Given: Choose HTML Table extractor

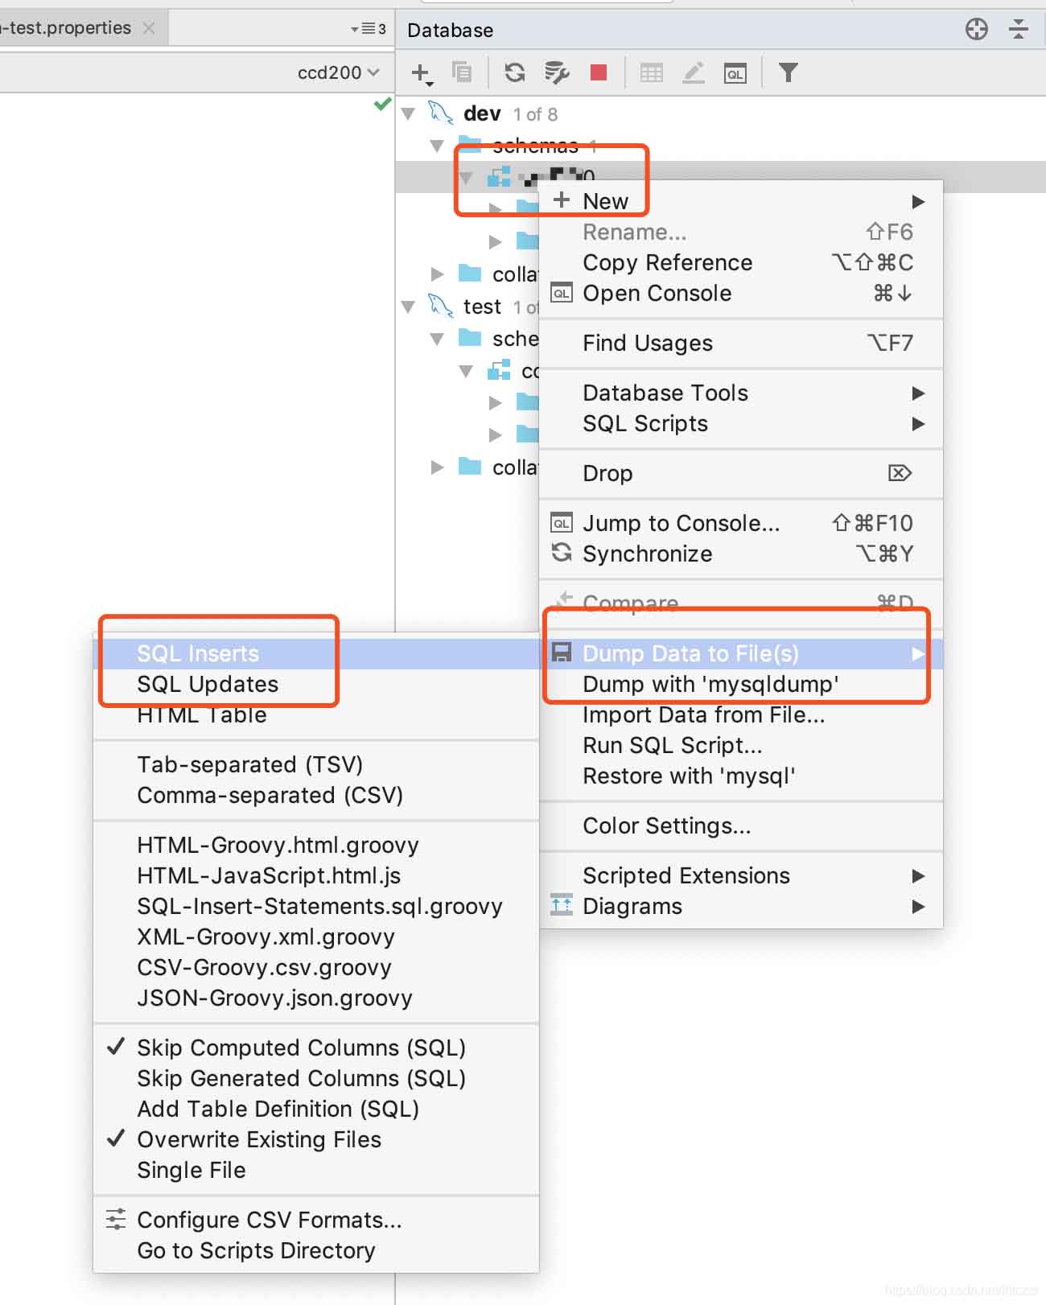Looking at the screenshot, I should coord(316,714).
